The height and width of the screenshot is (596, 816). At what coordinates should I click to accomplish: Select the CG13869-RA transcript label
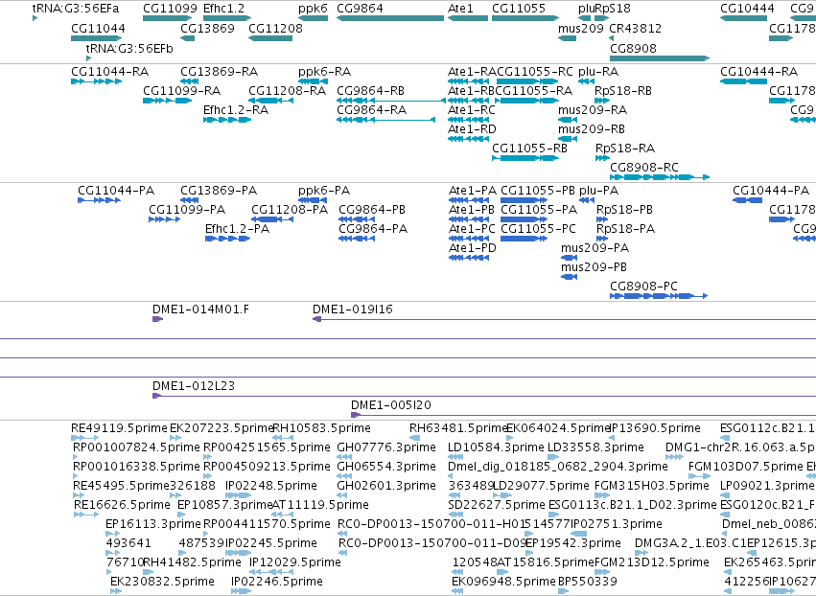[219, 71]
